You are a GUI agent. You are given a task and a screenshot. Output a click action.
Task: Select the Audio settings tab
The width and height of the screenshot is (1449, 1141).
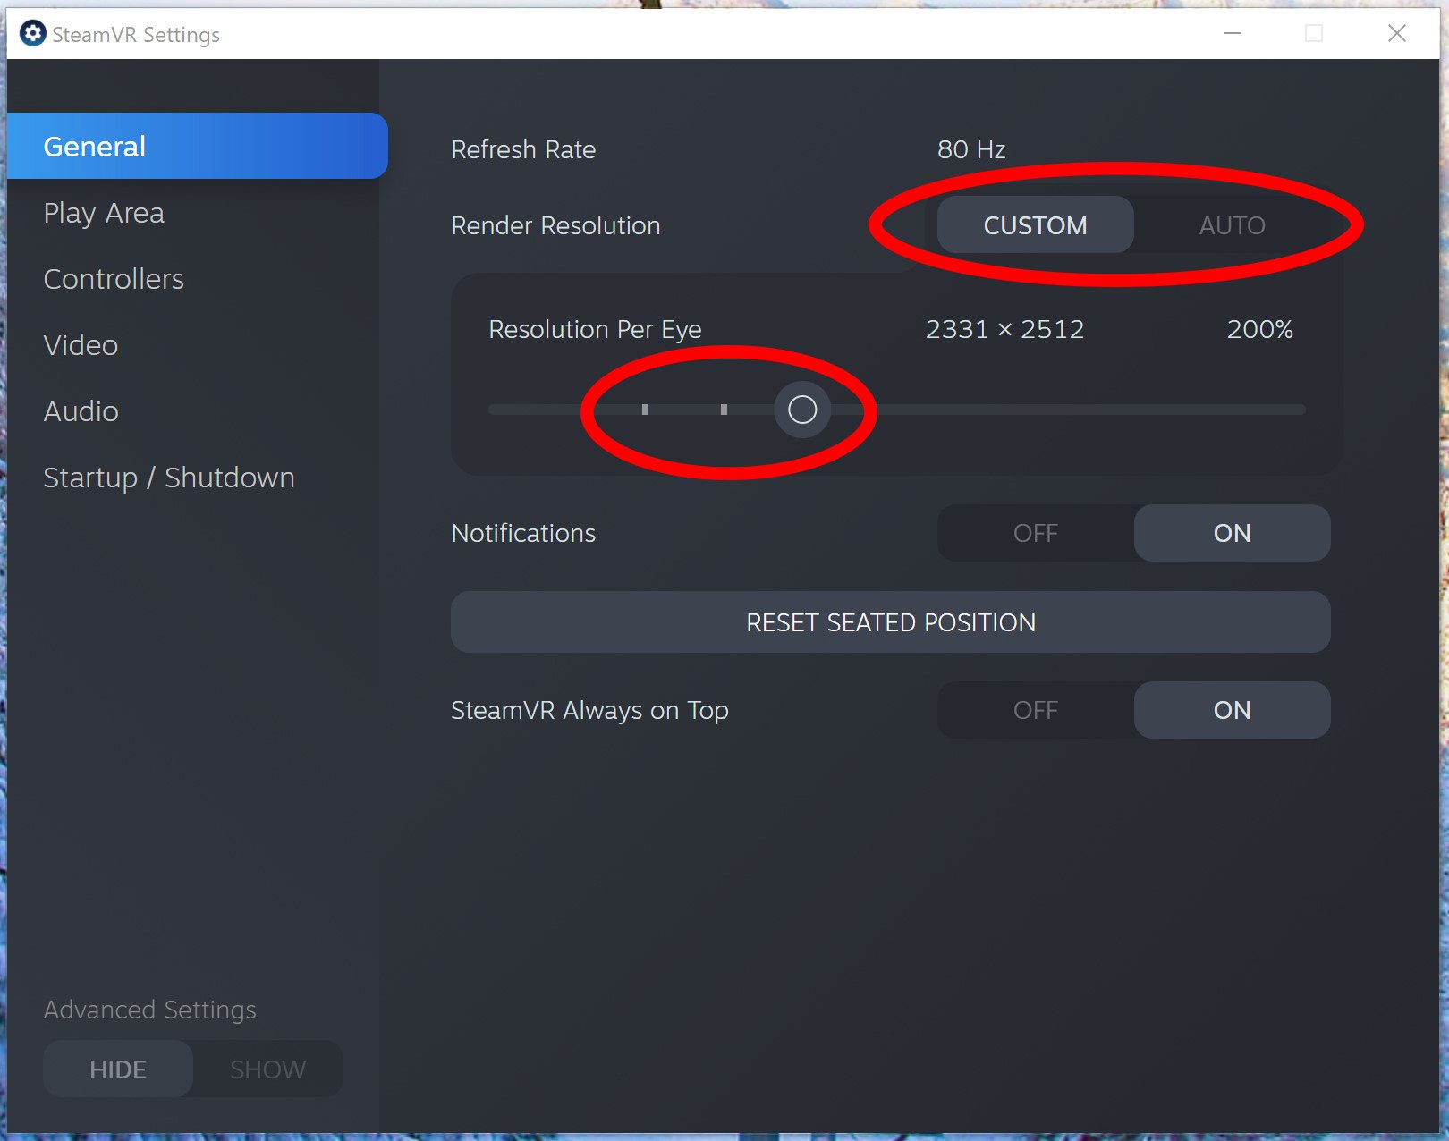coord(80,411)
